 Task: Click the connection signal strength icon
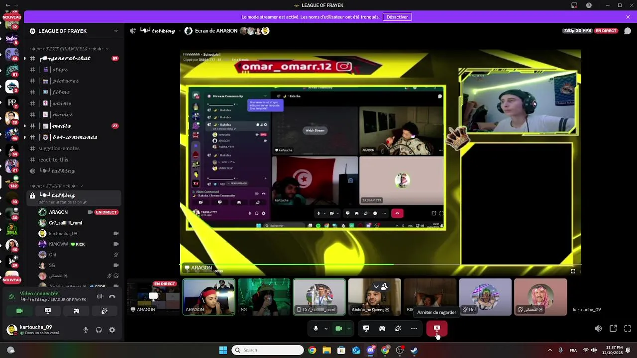(11, 296)
